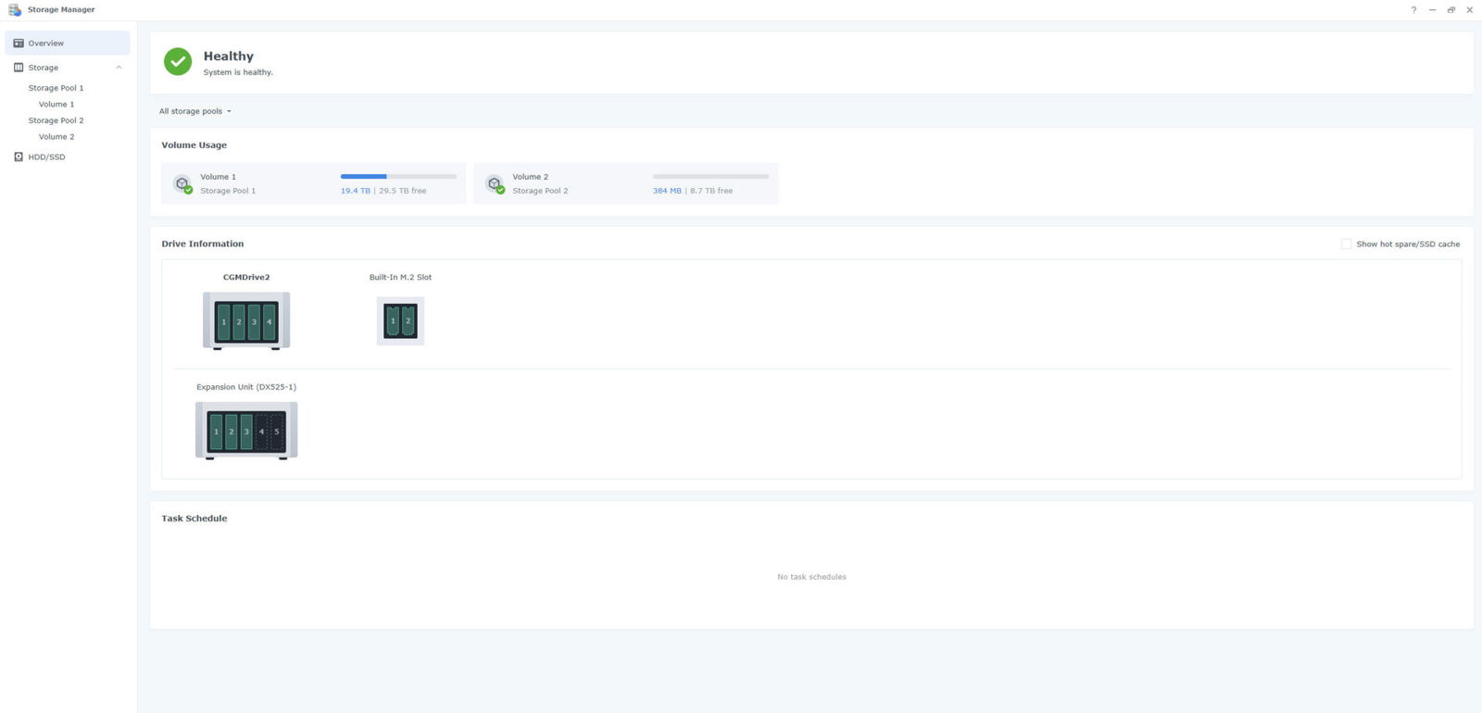Enable Show hot spare/SSD cache checkbox
Viewport: 1482px width, 713px height.
(1346, 244)
